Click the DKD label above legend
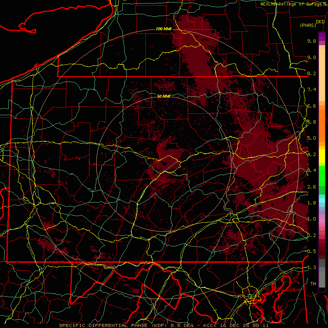This screenshot has height=328, width=328. 320,22
